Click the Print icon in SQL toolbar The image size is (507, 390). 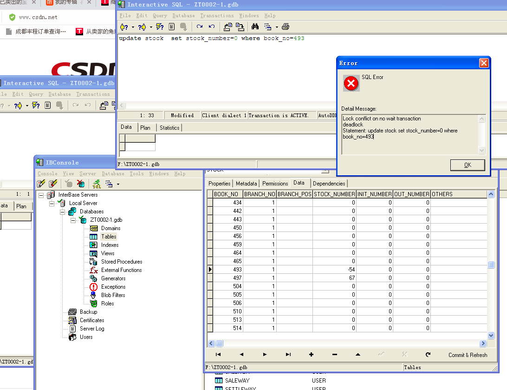click(x=285, y=27)
